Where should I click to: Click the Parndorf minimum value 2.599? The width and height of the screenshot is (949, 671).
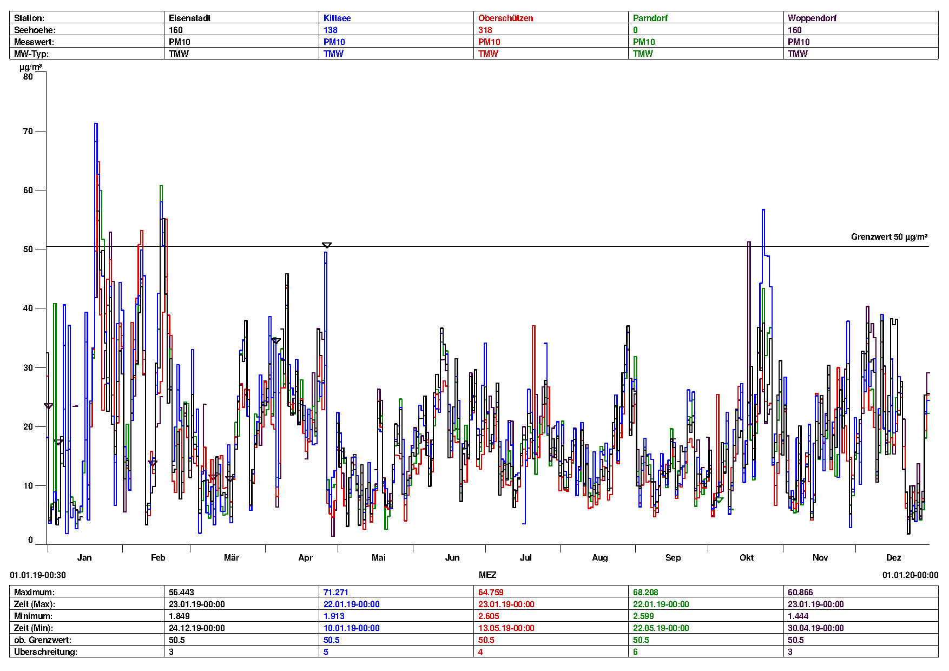coord(643,616)
